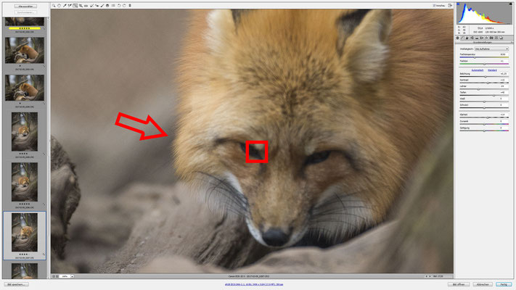516x290 pixels.
Task: Mark image for deletion with trash icon
Action: click(x=130, y=6)
